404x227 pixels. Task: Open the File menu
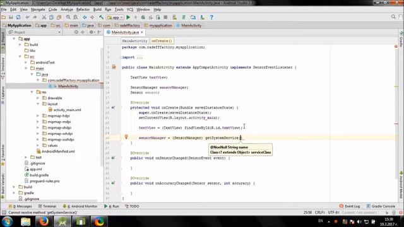click(4, 9)
